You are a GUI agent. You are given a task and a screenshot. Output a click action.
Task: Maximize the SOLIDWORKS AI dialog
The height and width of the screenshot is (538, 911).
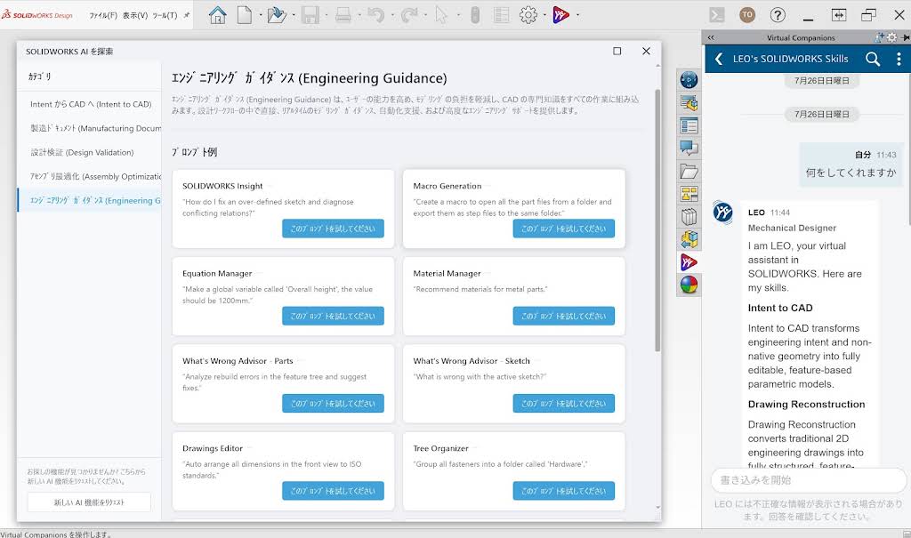point(617,51)
